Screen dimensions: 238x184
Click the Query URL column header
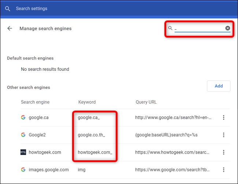point(146,102)
